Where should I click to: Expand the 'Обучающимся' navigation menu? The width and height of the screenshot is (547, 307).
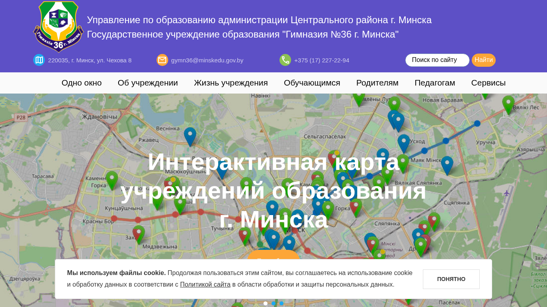312,83
